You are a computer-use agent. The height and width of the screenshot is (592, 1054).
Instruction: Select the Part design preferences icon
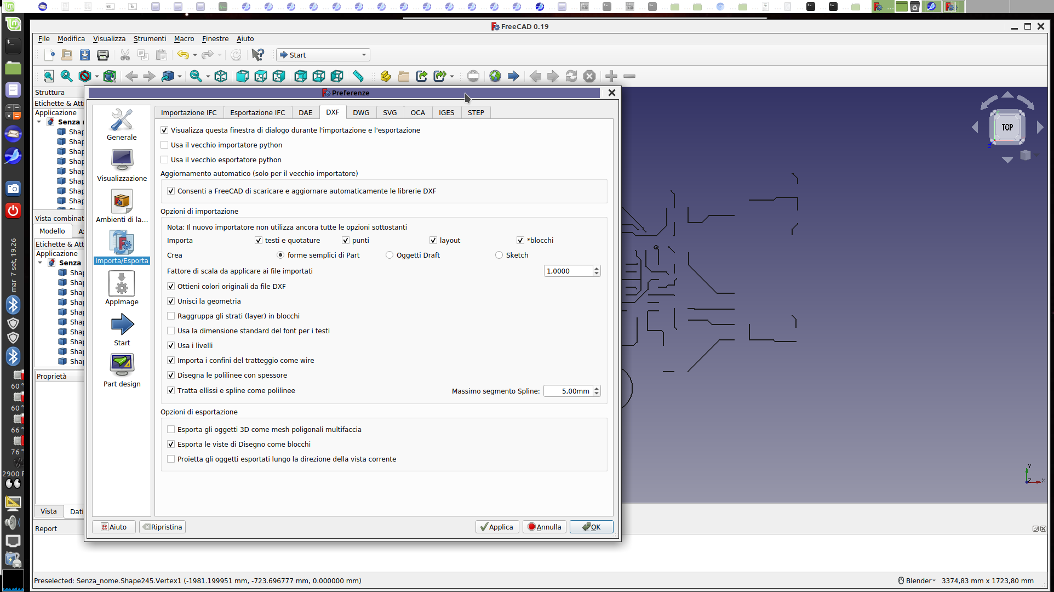tap(122, 371)
